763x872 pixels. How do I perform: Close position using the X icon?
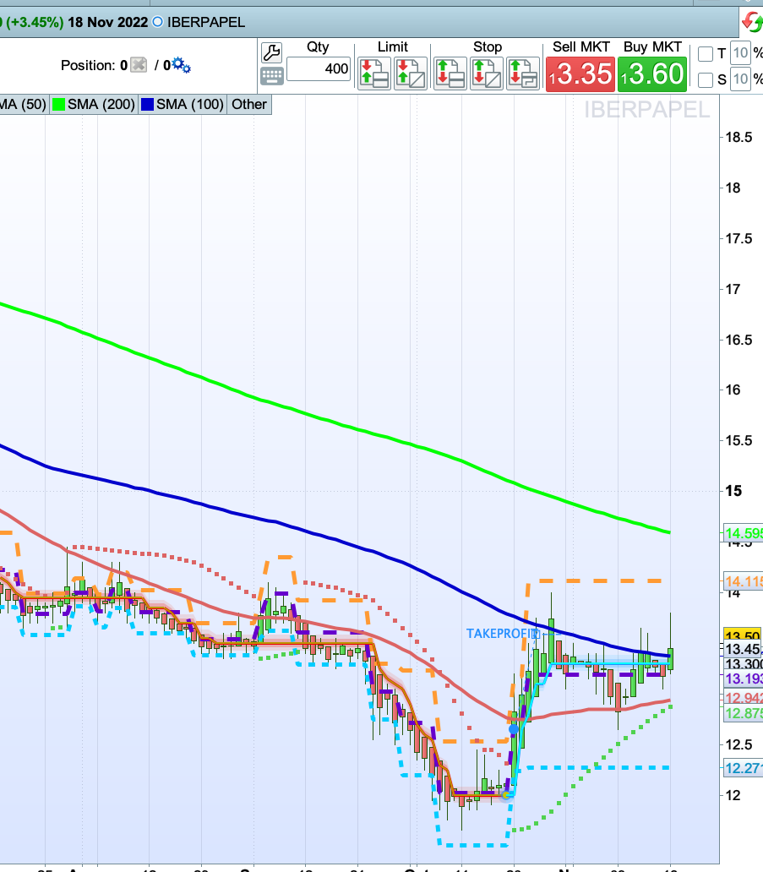coord(139,65)
